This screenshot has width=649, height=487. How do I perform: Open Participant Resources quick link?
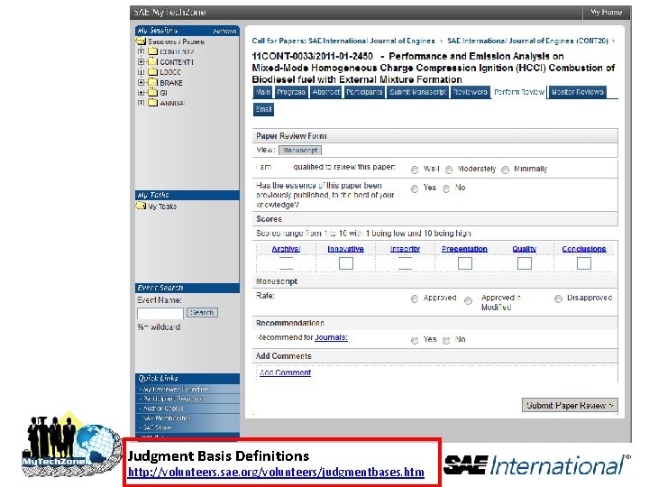click(174, 399)
